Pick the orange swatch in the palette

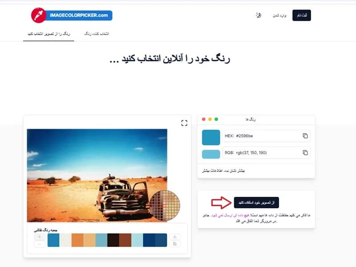coord(77,240)
